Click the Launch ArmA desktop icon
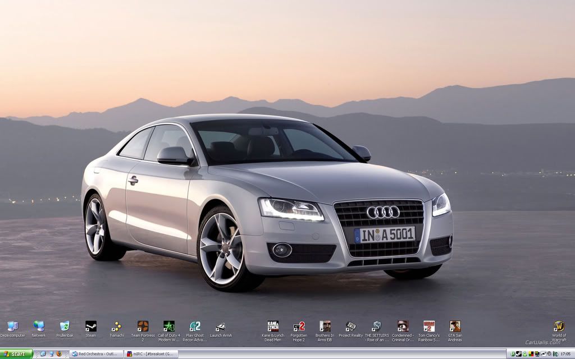The height and width of the screenshot is (359, 575). coord(221,326)
